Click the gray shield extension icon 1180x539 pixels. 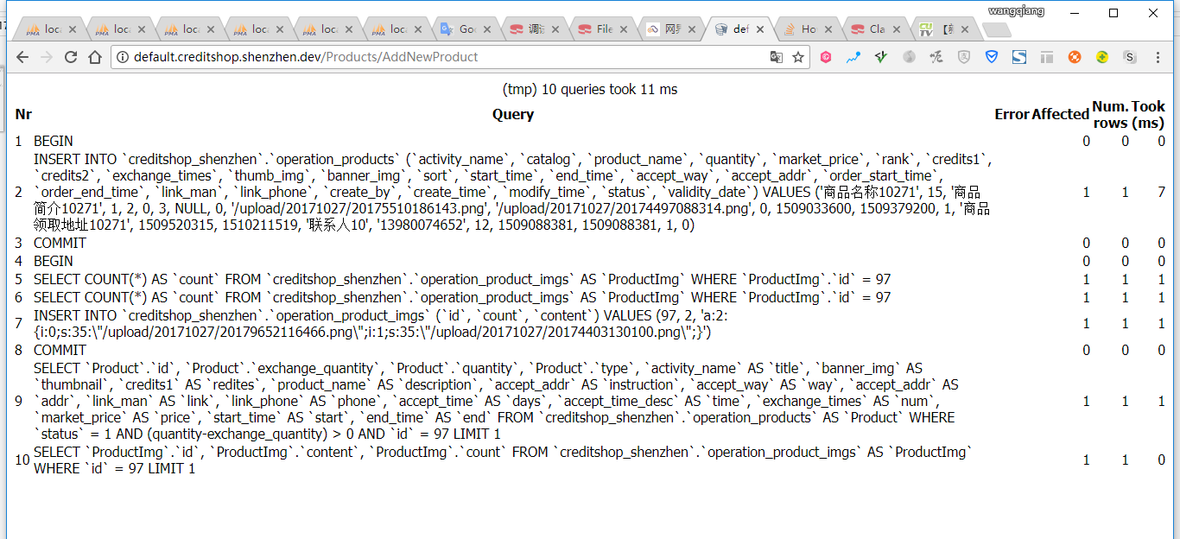click(964, 57)
